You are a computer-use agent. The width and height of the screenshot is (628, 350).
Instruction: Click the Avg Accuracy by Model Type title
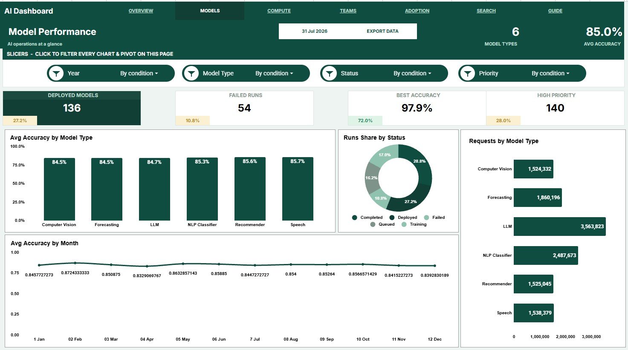pos(51,138)
